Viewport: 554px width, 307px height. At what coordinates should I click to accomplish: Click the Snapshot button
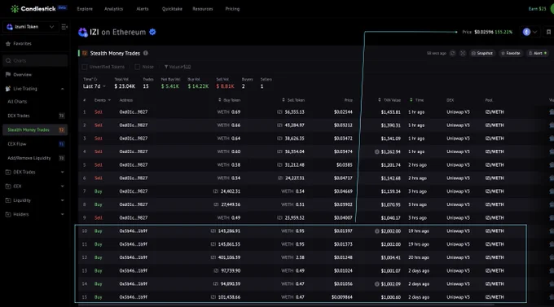(482, 53)
